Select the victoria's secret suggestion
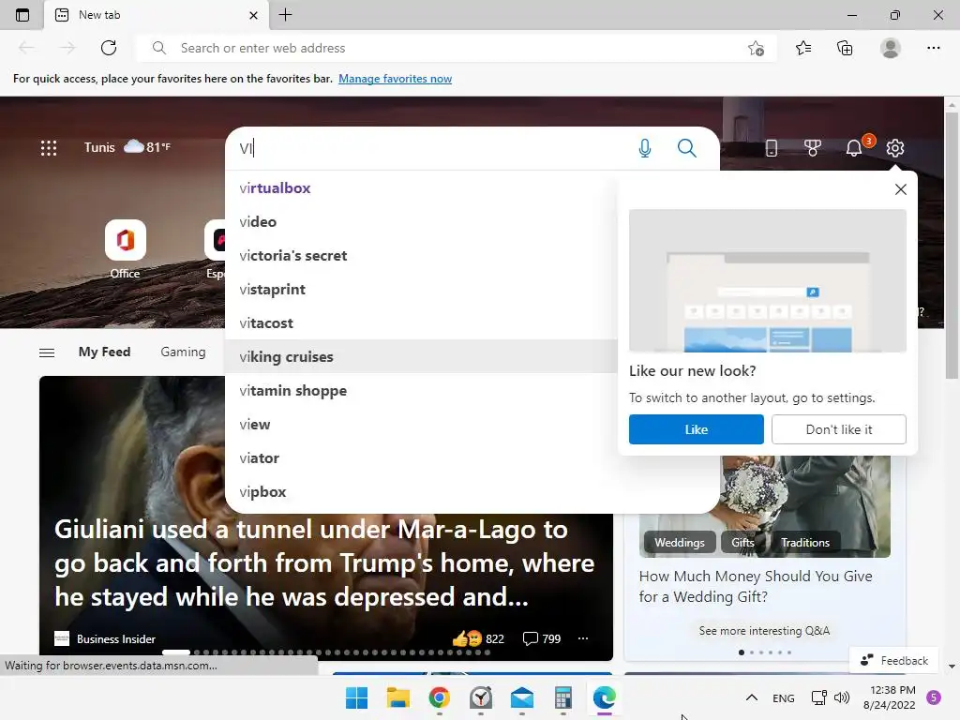 point(421,255)
